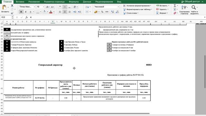Align text to top
206x116 pixels.
pyautogui.click(x=60, y=7)
